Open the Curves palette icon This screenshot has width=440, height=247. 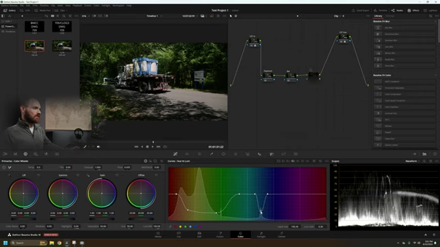pos(175,154)
